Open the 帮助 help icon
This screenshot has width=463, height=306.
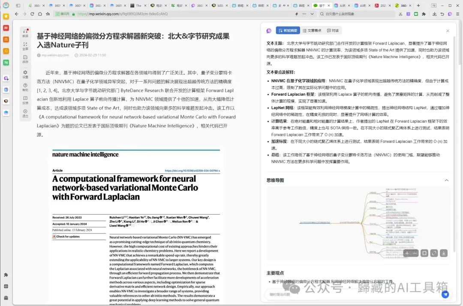[25, 87]
